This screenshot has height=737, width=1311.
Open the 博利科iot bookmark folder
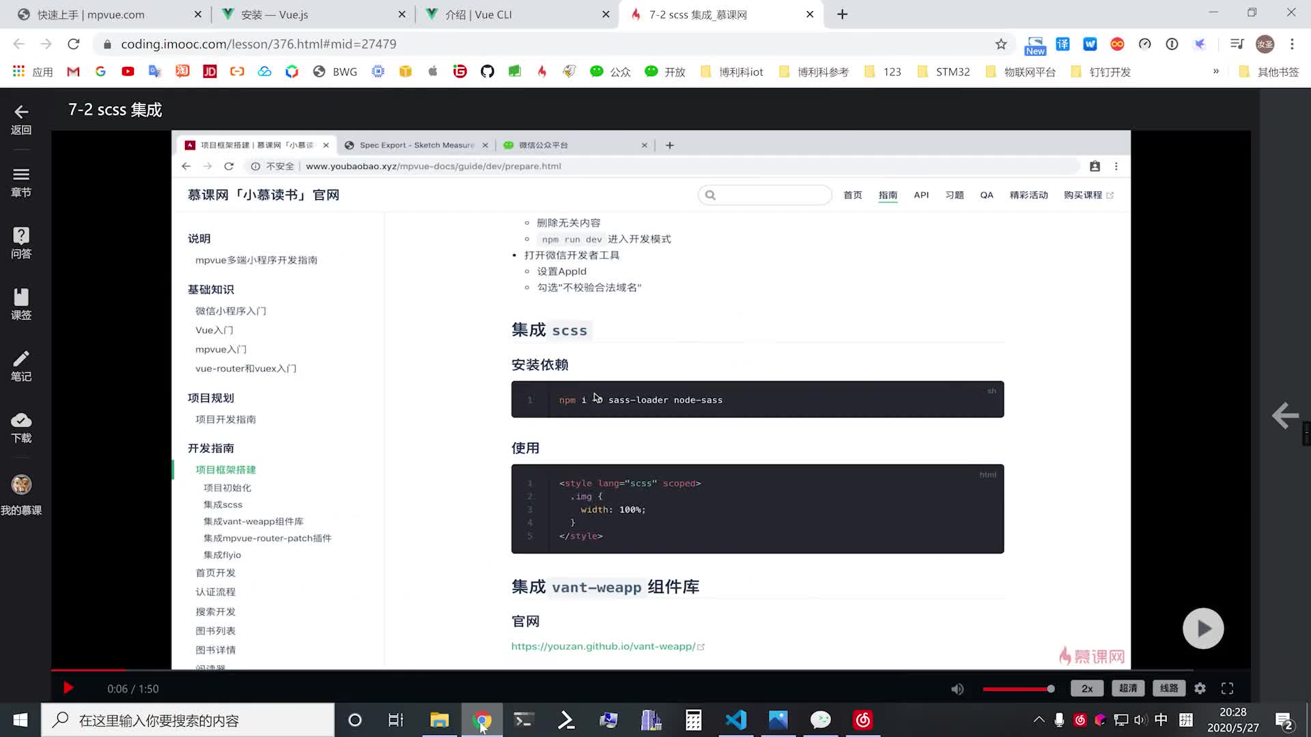click(732, 72)
